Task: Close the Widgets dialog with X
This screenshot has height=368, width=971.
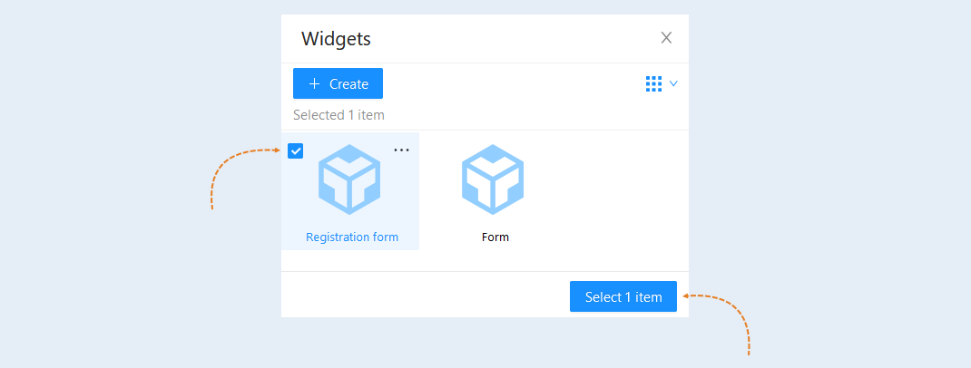Action: [666, 38]
